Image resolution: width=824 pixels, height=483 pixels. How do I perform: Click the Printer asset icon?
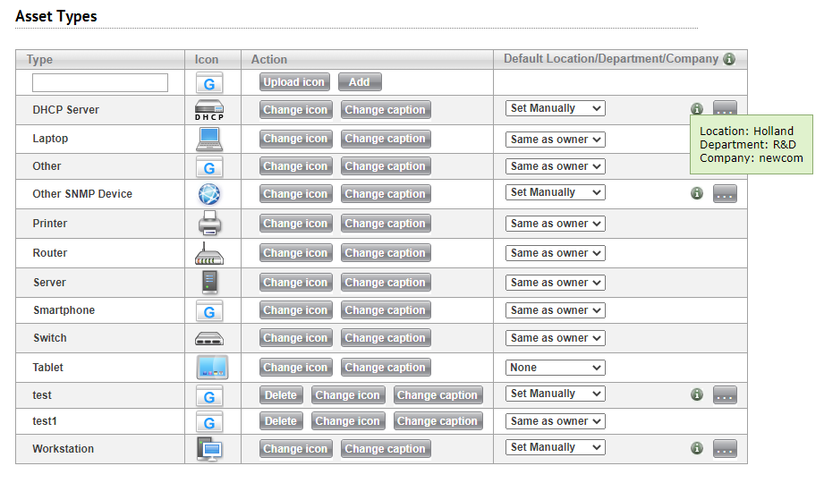tap(209, 223)
